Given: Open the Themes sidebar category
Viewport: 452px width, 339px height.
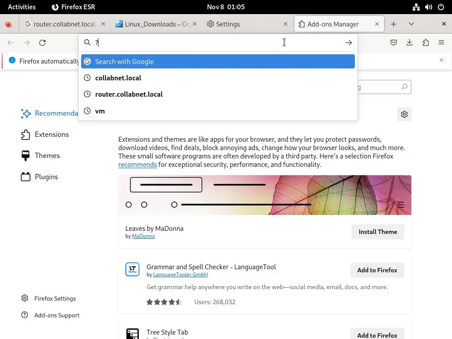Looking at the screenshot, I should [x=40, y=156].
